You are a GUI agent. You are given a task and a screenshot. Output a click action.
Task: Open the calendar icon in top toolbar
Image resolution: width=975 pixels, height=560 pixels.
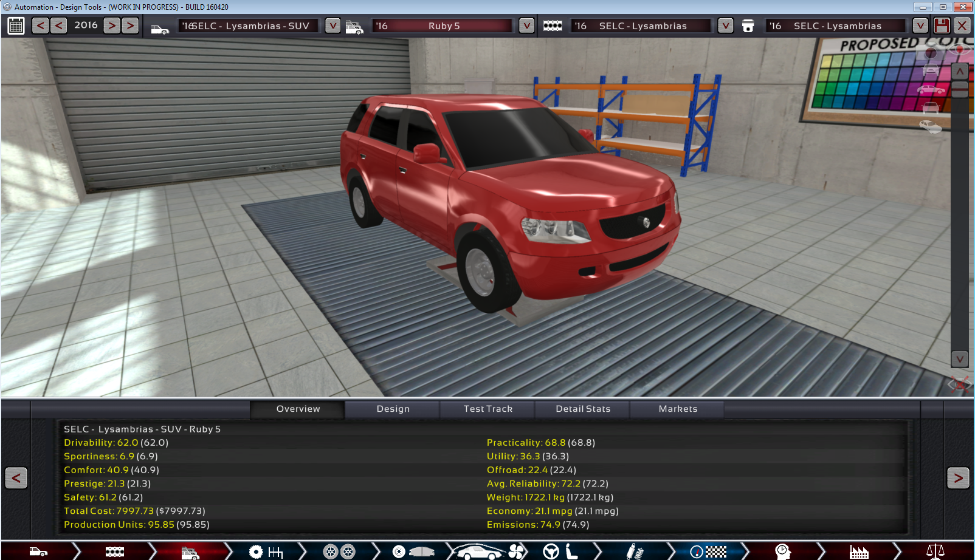[x=16, y=26]
